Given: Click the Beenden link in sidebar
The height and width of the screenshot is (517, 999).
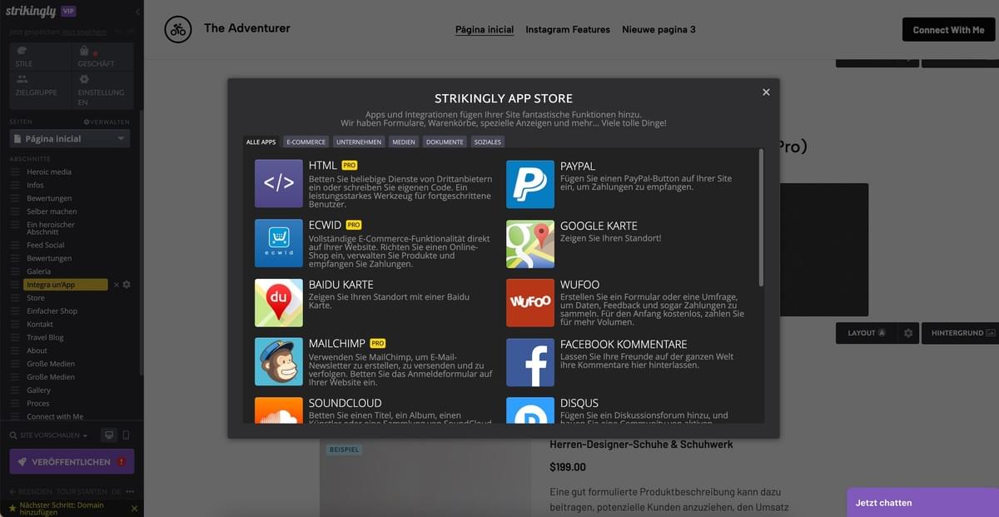Looking at the screenshot, I should pyautogui.click(x=31, y=492).
